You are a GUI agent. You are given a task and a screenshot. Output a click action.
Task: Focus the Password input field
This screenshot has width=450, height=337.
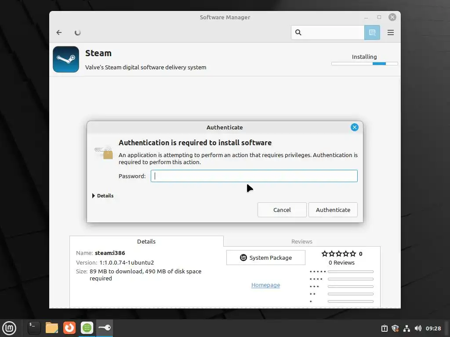coord(254,176)
